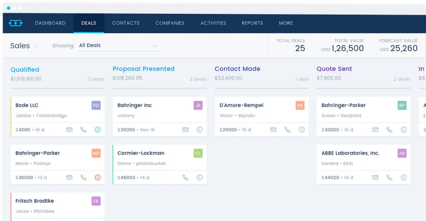Click 'Jesse • Plambee' contact text
426x221 pixels.
(35, 212)
